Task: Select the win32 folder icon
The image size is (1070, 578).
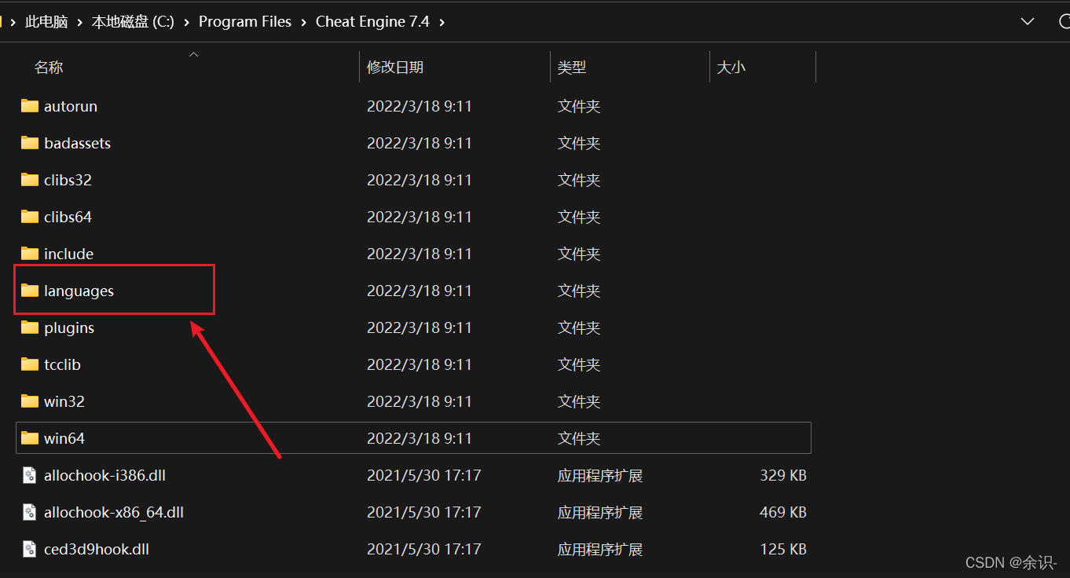Action: tap(30, 401)
